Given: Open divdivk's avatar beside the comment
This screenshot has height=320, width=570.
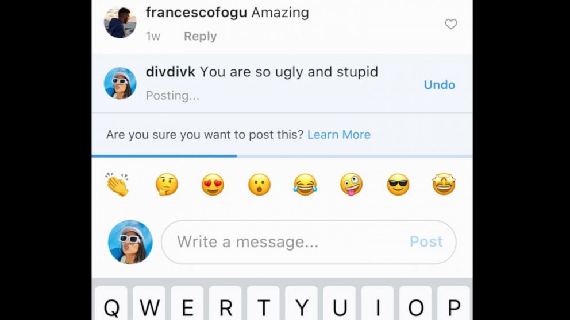Looking at the screenshot, I should click(120, 83).
